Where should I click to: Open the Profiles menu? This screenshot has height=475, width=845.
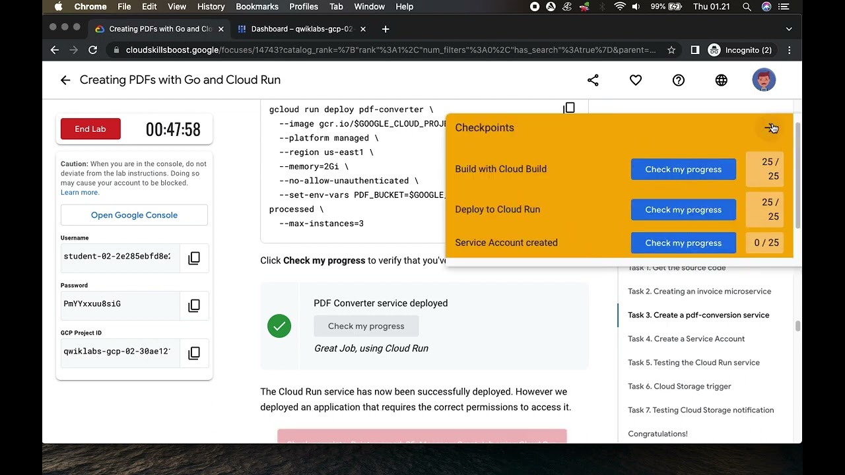[x=304, y=7]
